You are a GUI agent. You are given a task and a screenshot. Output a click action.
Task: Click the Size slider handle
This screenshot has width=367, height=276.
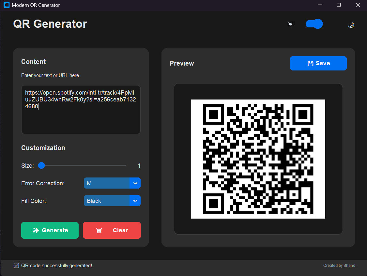41,165
